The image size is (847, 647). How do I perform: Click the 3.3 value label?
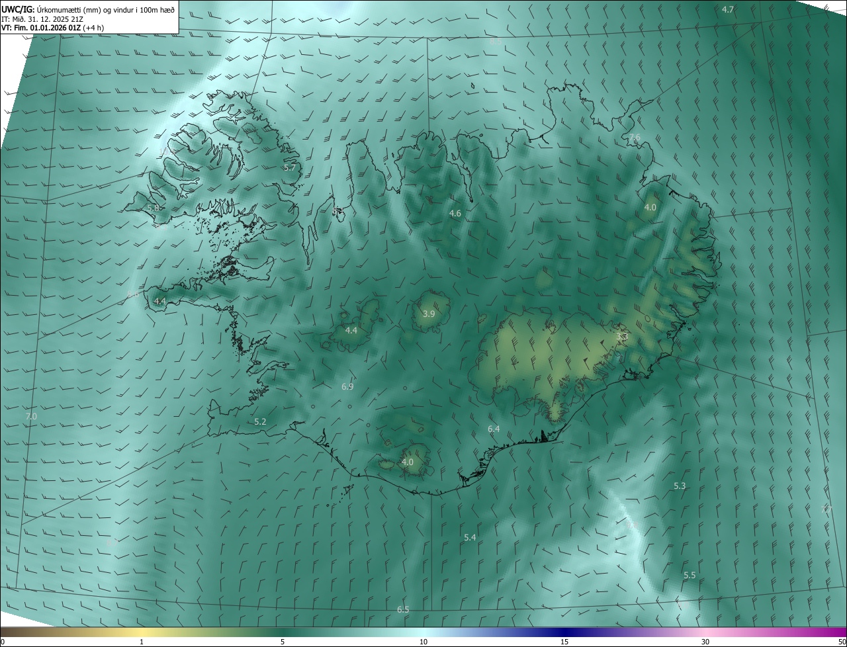[x=622, y=337]
